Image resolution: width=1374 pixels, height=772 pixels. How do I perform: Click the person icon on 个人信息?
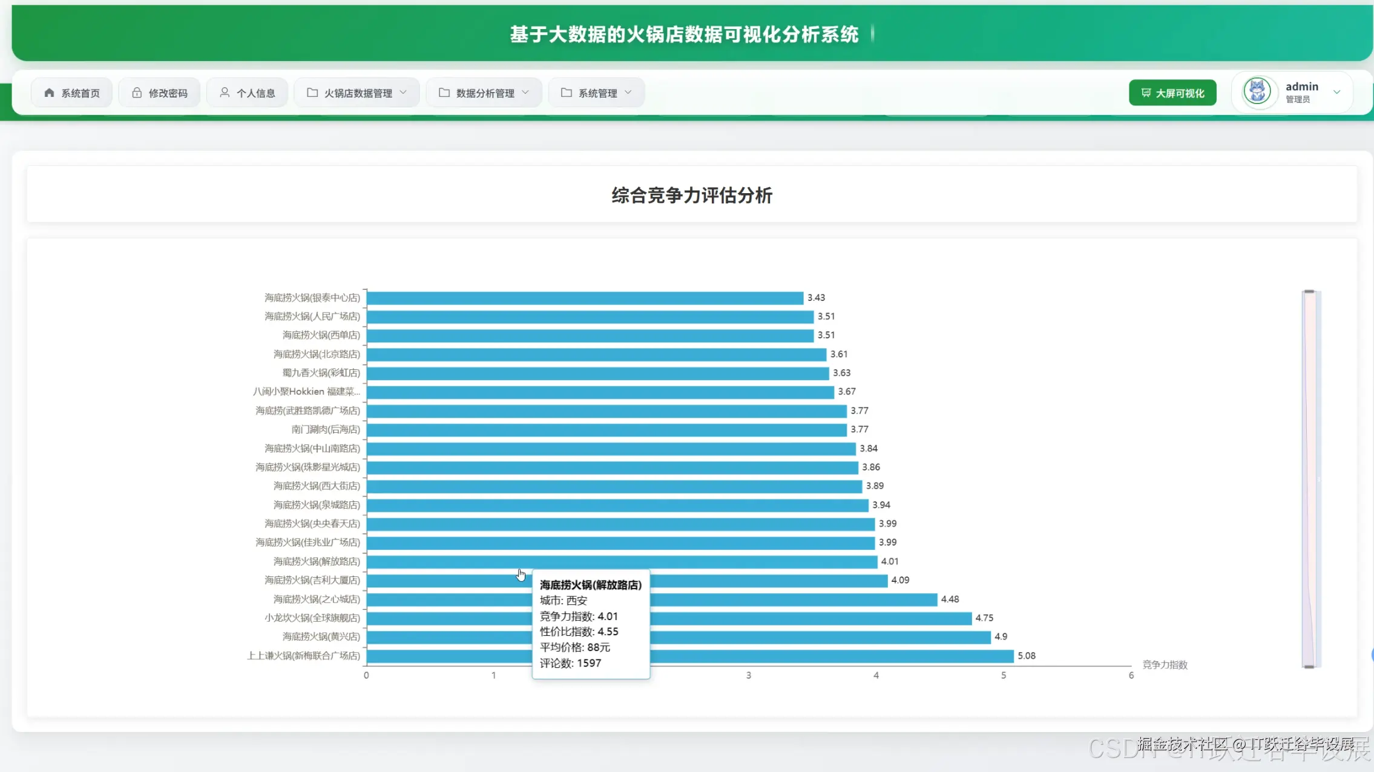click(x=225, y=92)
